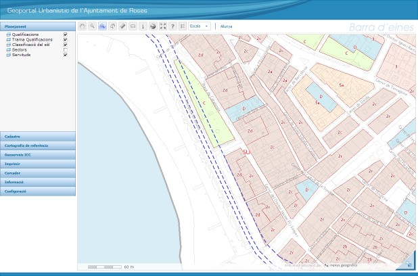
Task: Click the information 'i' identify tool
Action: pyautogui.click(x=143, y=26)
